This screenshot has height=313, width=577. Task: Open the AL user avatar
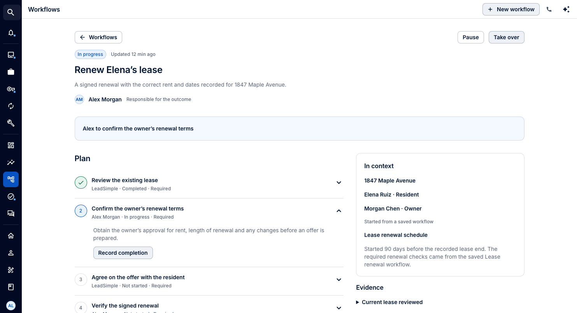[x=11, y=306]
